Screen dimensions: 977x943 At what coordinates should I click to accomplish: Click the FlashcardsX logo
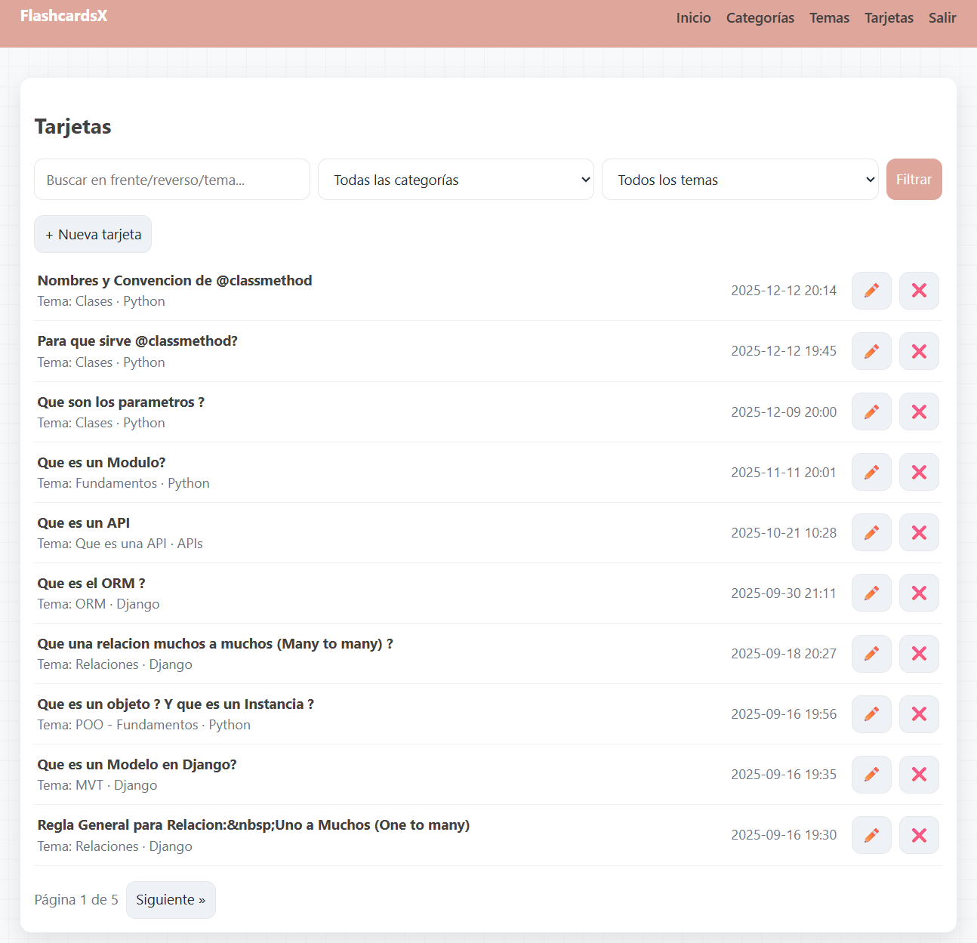pyautogui.click(x=63, y=16)
